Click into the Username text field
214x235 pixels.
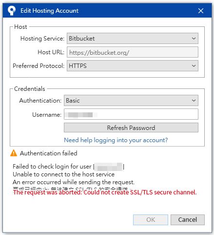[131, 114]
